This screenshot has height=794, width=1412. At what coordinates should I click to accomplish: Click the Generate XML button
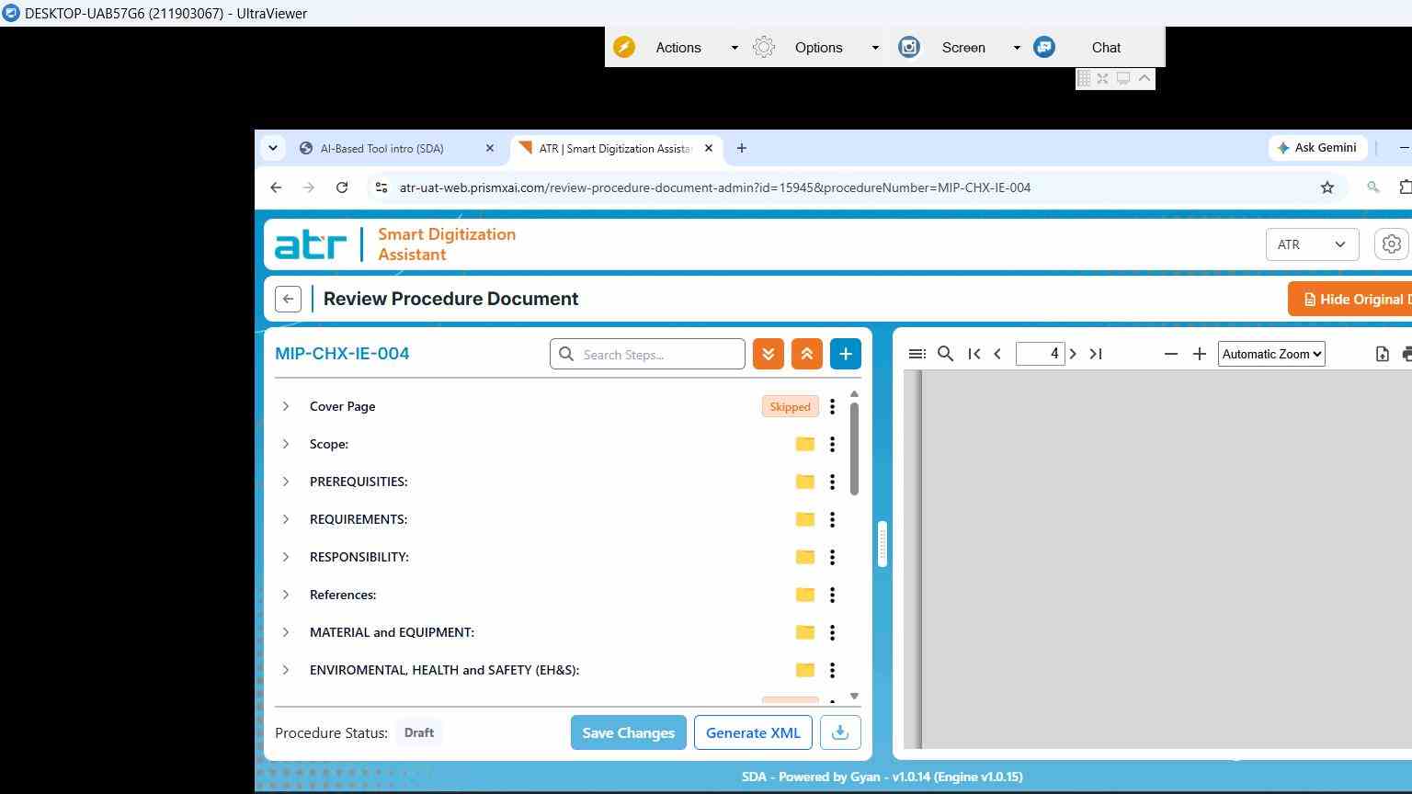(x=753, y=732)
